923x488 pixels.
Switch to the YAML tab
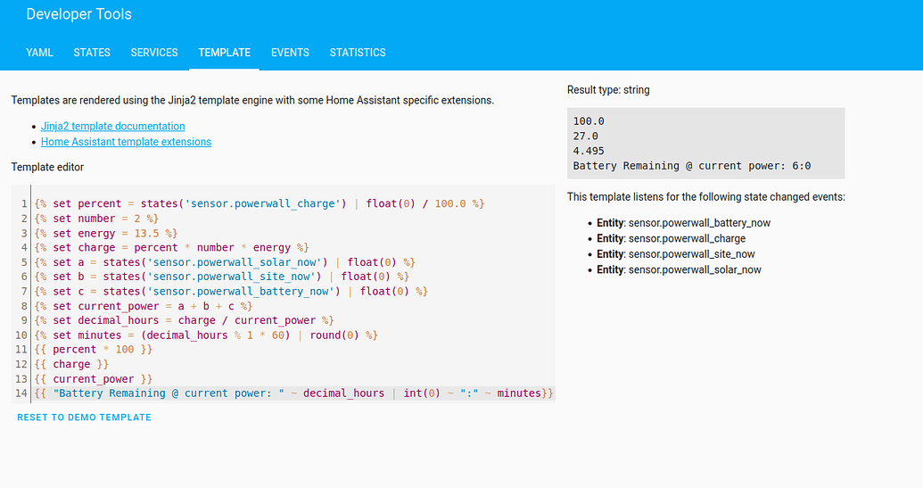pyautogui.click(x=39, y=53)
